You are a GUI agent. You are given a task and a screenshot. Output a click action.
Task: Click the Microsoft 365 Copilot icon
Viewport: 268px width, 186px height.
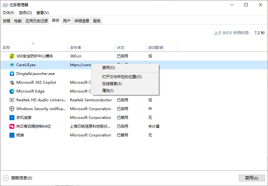tap(12, 82)
